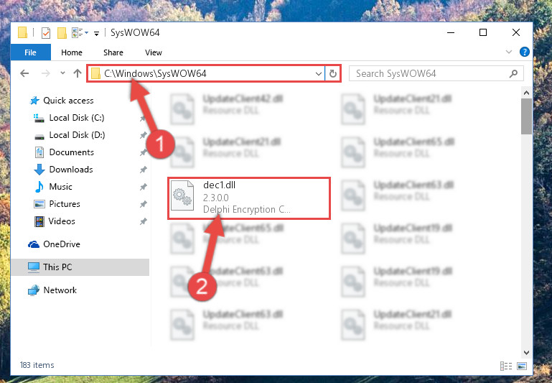The height and width of the screenshot is (383, 552).
Task: Select OneDrive in navigation pane
Action: pos(62,244)
